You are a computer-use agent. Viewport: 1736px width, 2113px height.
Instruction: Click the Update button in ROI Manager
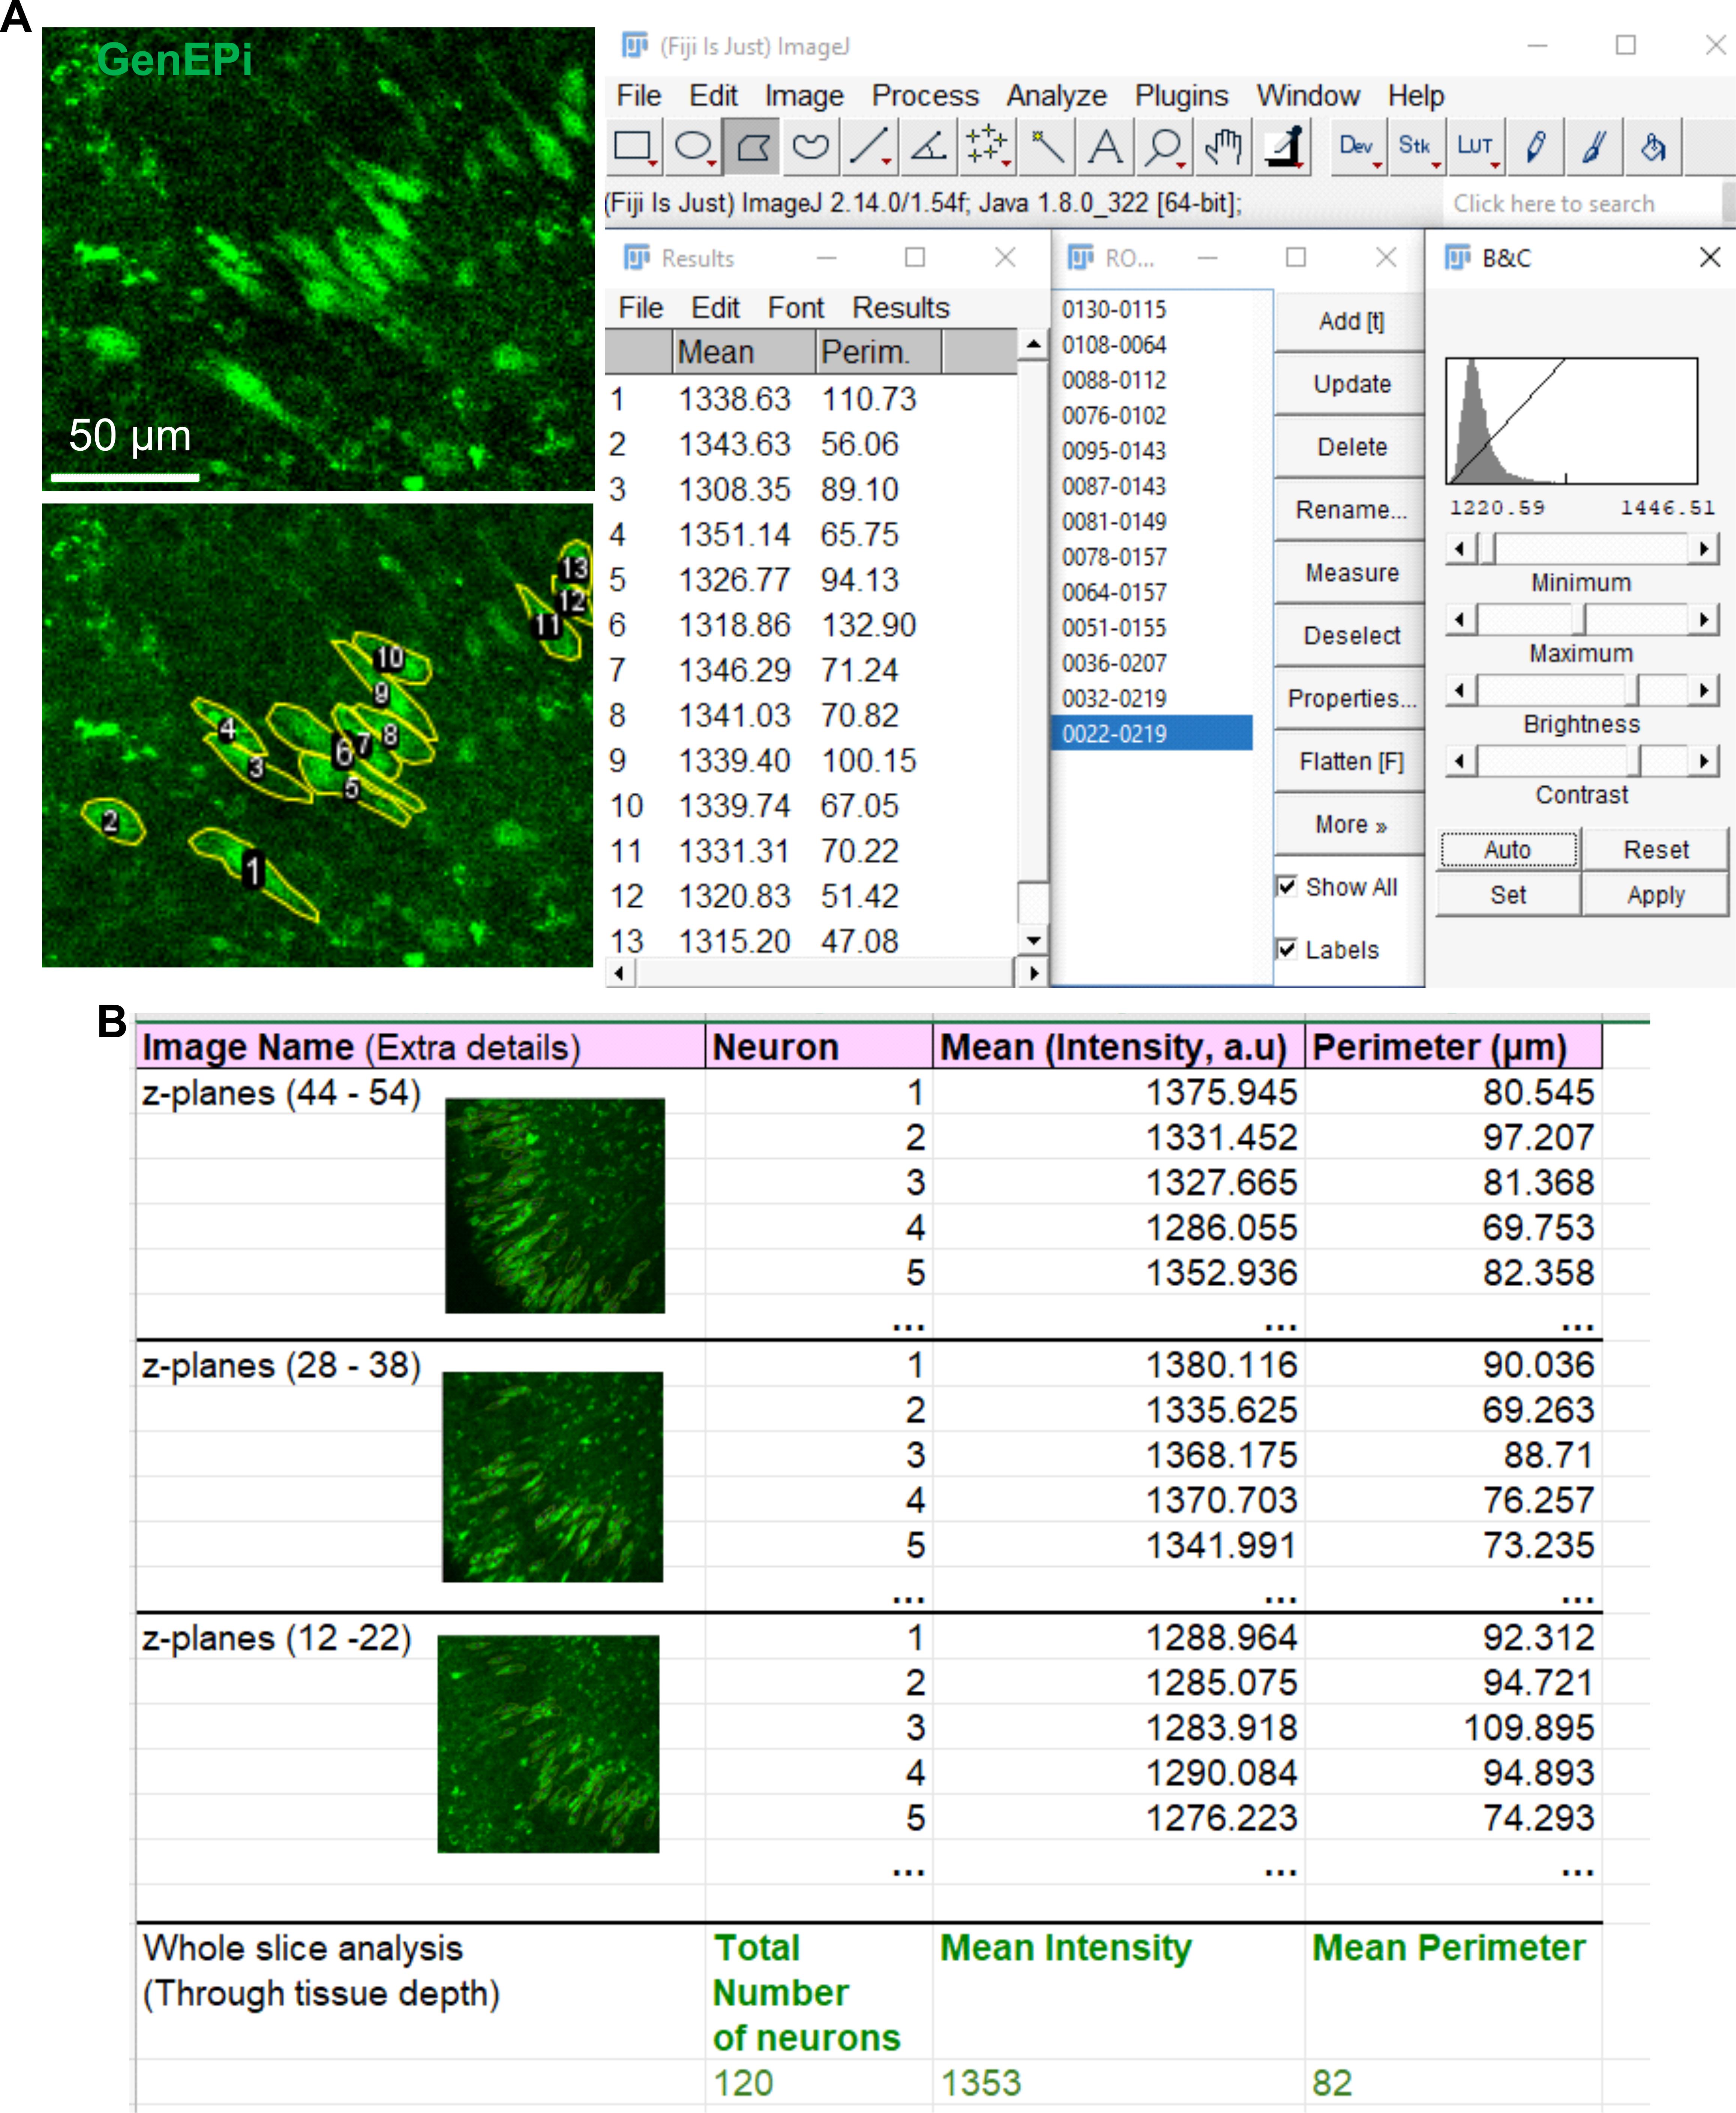tap(1350, 384)
